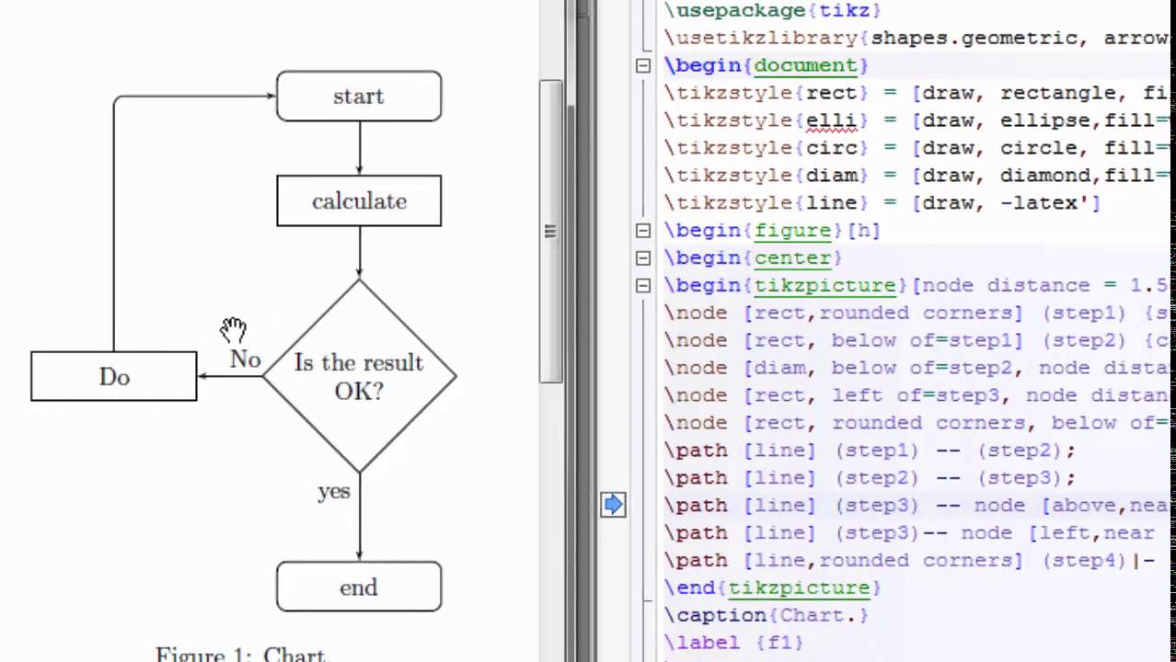
Task: Collapse the \begin{center} environment fold
Action: 643,258
